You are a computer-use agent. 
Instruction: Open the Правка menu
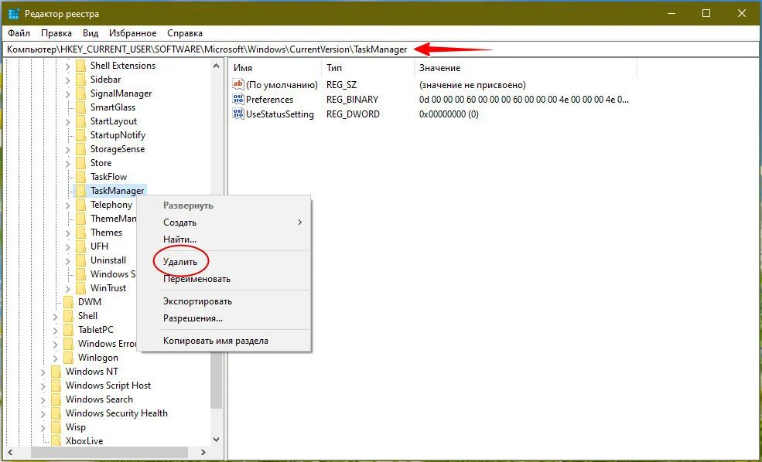coord(56,33)
